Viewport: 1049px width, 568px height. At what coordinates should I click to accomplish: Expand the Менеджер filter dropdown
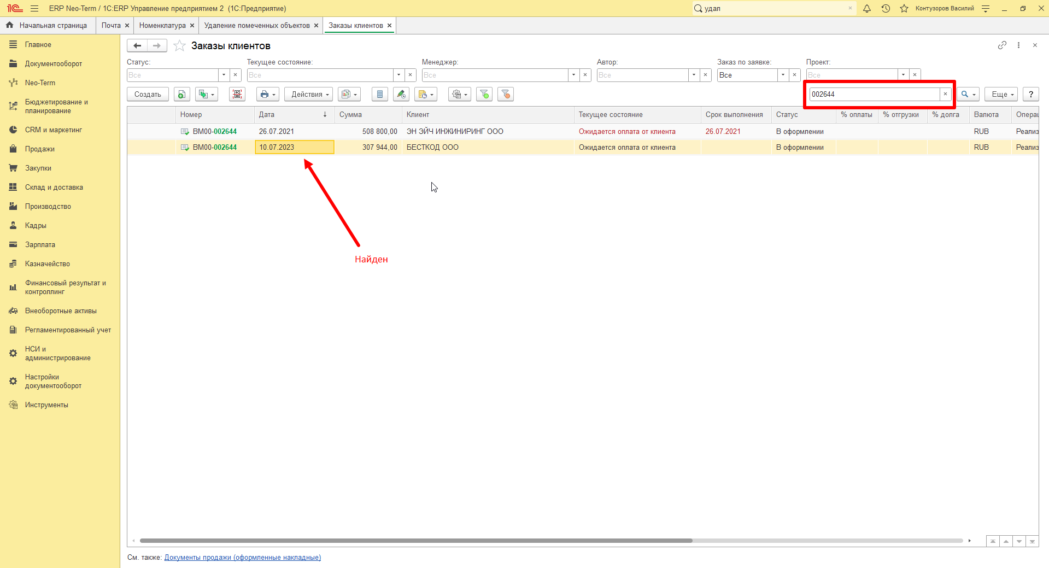click(573, 75)
